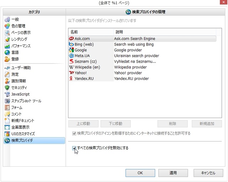
Task: Select the 'Search web using Bing' text
Action: tap(134, 44)
